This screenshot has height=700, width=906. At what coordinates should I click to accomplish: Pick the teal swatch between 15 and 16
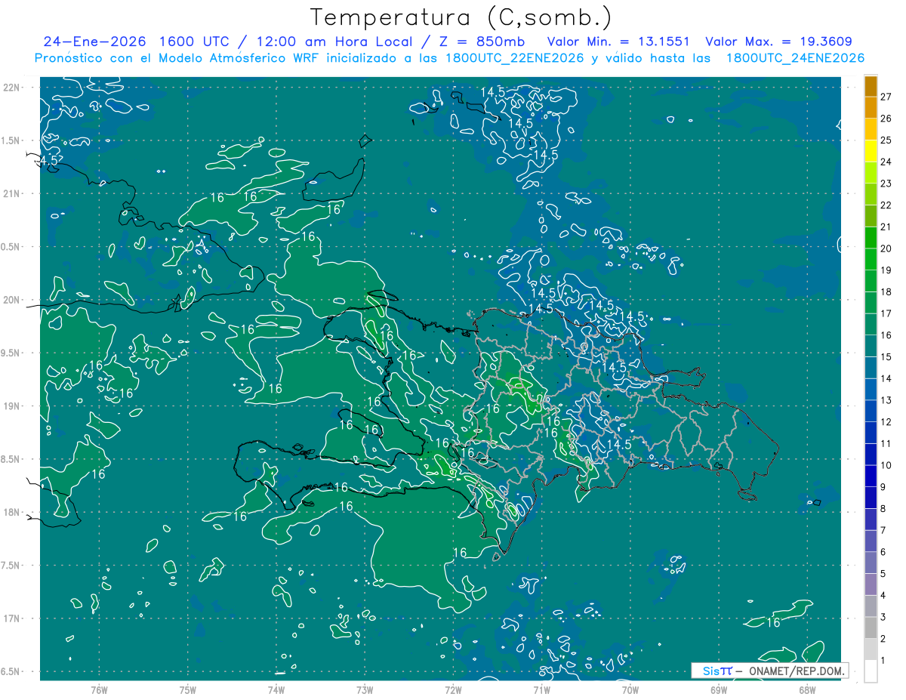(871, 346)
